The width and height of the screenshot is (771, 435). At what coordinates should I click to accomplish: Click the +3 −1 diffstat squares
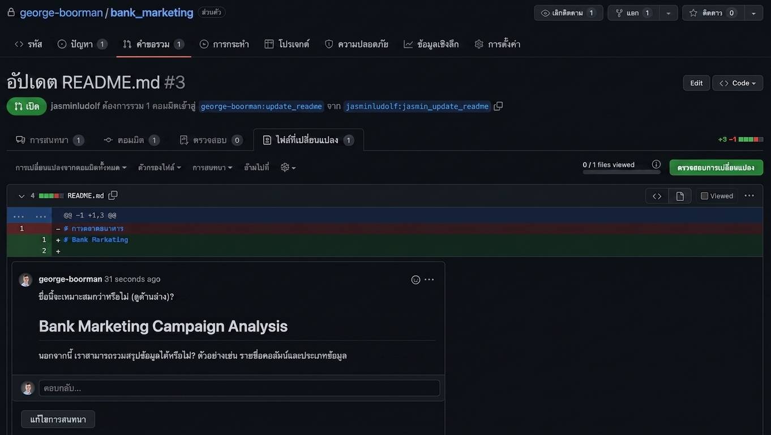(x=751, y=139)
